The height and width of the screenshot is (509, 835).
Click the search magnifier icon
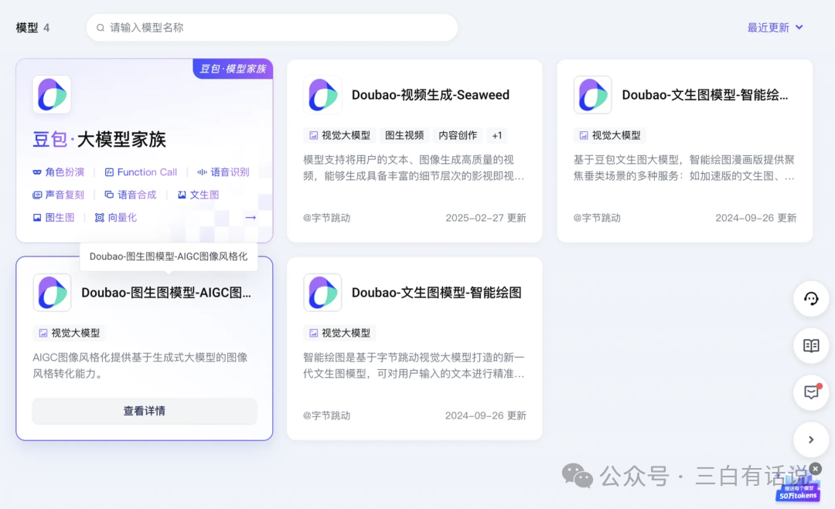100,28
